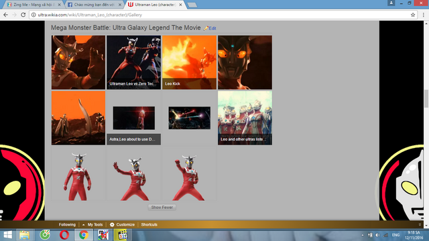Open File Explorer from the taskbar

[24, 235]
